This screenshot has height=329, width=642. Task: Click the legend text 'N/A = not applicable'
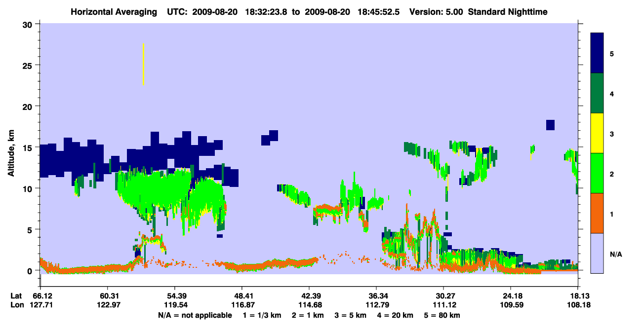pyautogui.click(x=195, y=315)
